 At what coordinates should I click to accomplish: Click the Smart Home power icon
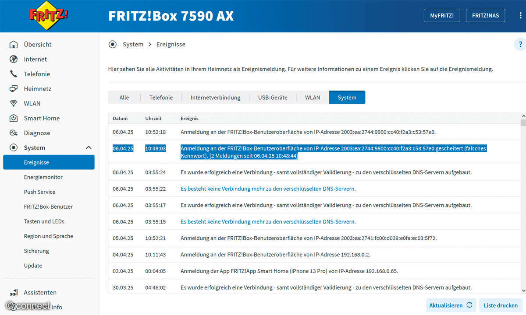coord(14,118)
